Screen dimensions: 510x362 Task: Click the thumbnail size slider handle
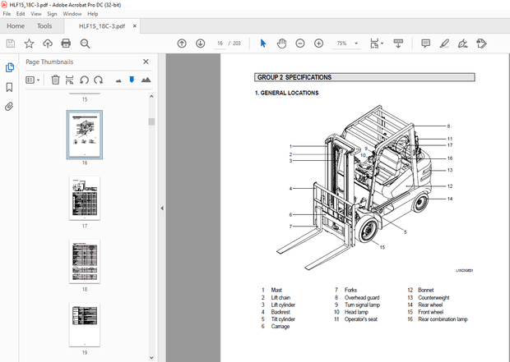click(132, 80)
